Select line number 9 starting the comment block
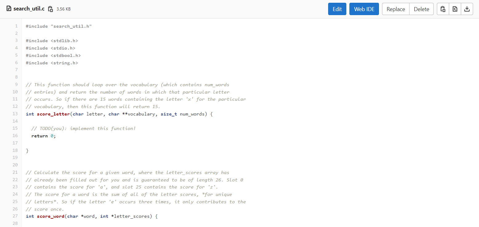The image size is (479, 227). coord(16,84)
